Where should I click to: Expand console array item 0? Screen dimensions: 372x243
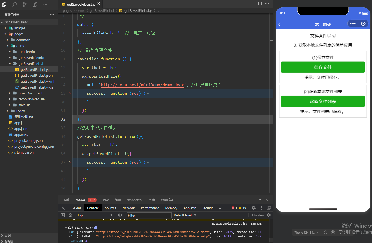(x=69, y=232)
